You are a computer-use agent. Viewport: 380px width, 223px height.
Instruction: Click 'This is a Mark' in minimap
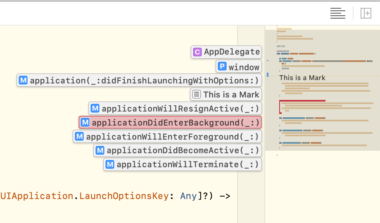pyautogui.click(x=302, y=78)
